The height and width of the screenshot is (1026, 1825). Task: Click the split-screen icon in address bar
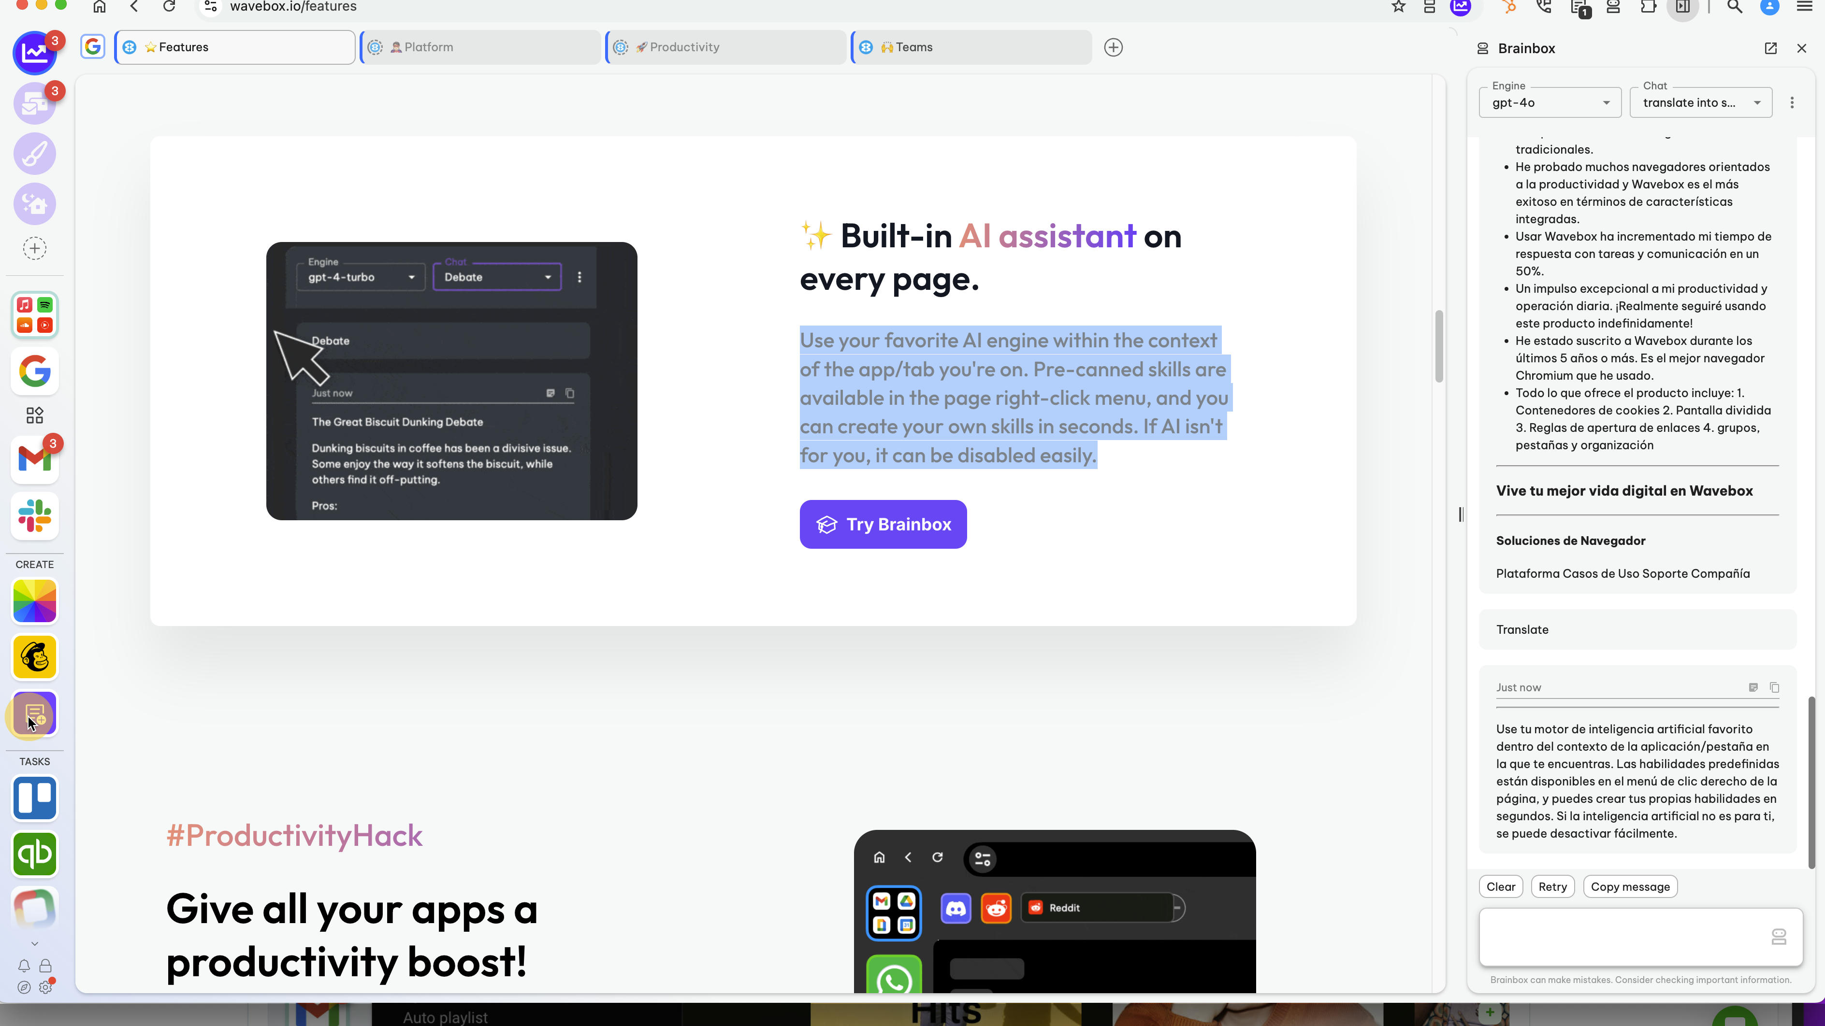[1430, 6]
